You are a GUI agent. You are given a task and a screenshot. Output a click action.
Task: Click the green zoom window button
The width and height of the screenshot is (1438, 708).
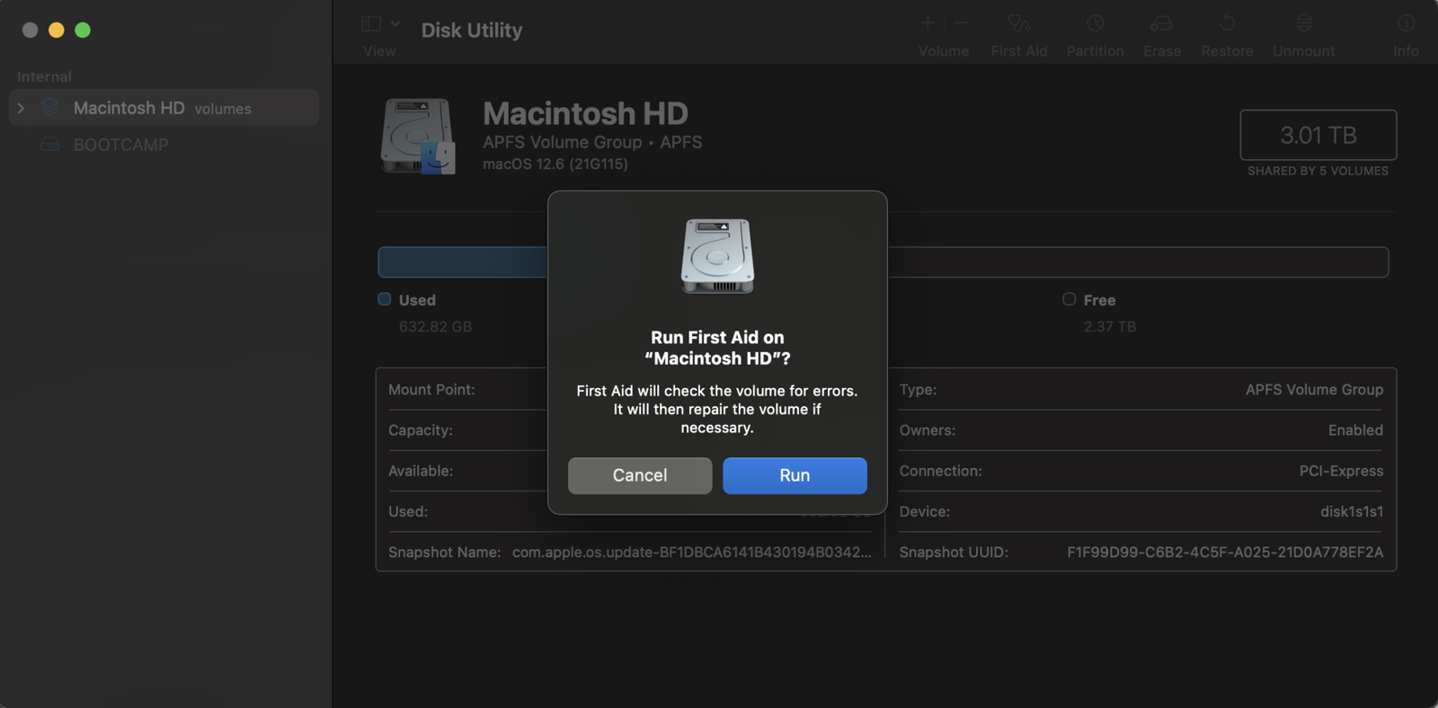coord(83,31)
